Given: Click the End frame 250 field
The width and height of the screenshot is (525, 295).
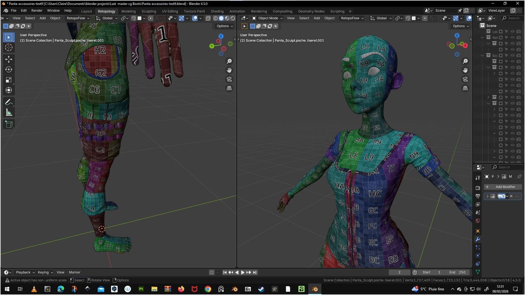Looking at the screenshot, I should 457,272.
